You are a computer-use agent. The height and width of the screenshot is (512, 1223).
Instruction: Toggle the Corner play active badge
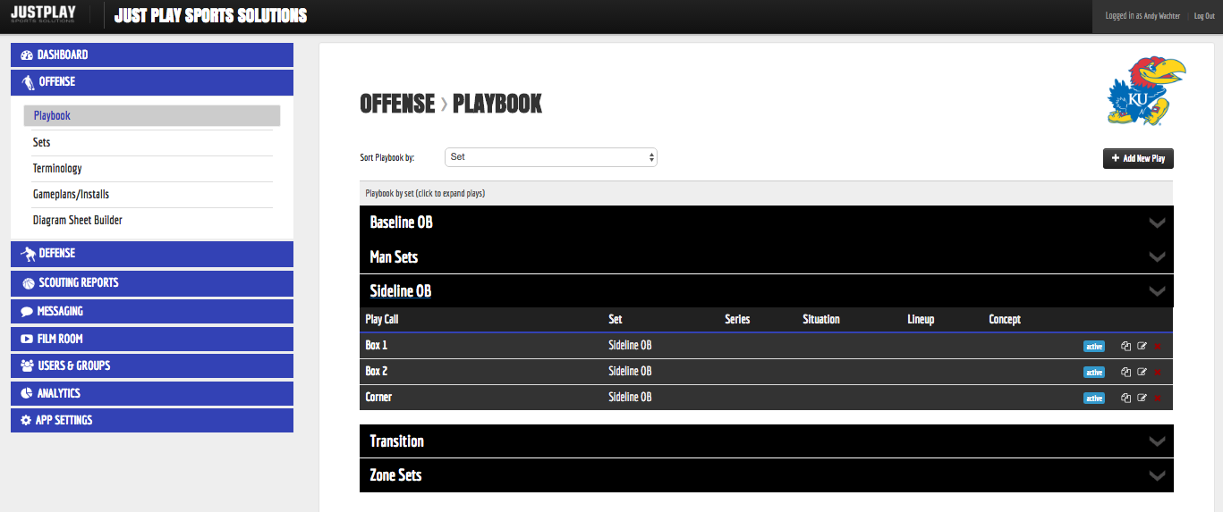pos(1094,399)
